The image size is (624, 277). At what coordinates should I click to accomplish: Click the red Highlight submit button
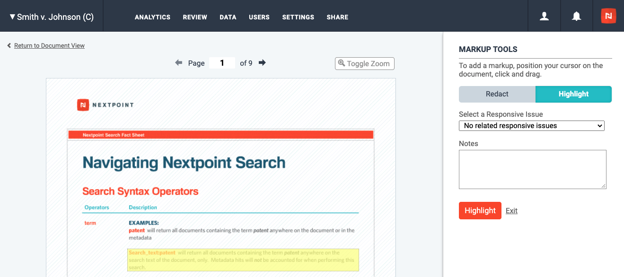tap(480, 210)
